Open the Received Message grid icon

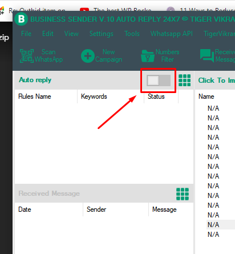click(x=183, y=194)
